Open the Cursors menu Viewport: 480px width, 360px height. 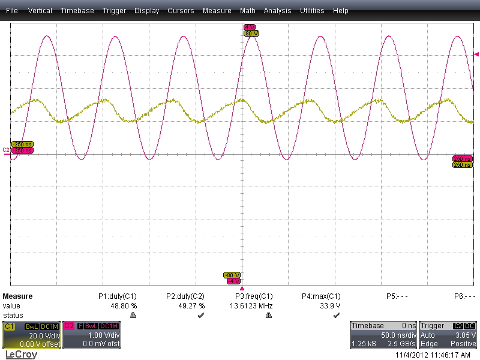tap(181, 10)
